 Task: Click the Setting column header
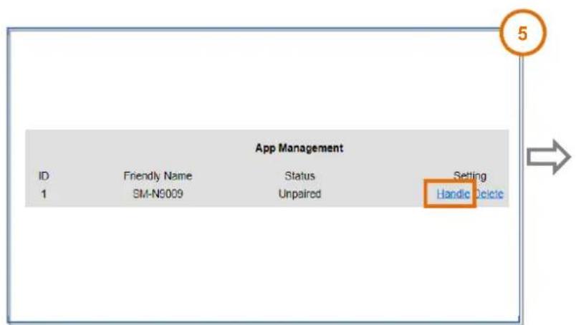tap(470, 176)
